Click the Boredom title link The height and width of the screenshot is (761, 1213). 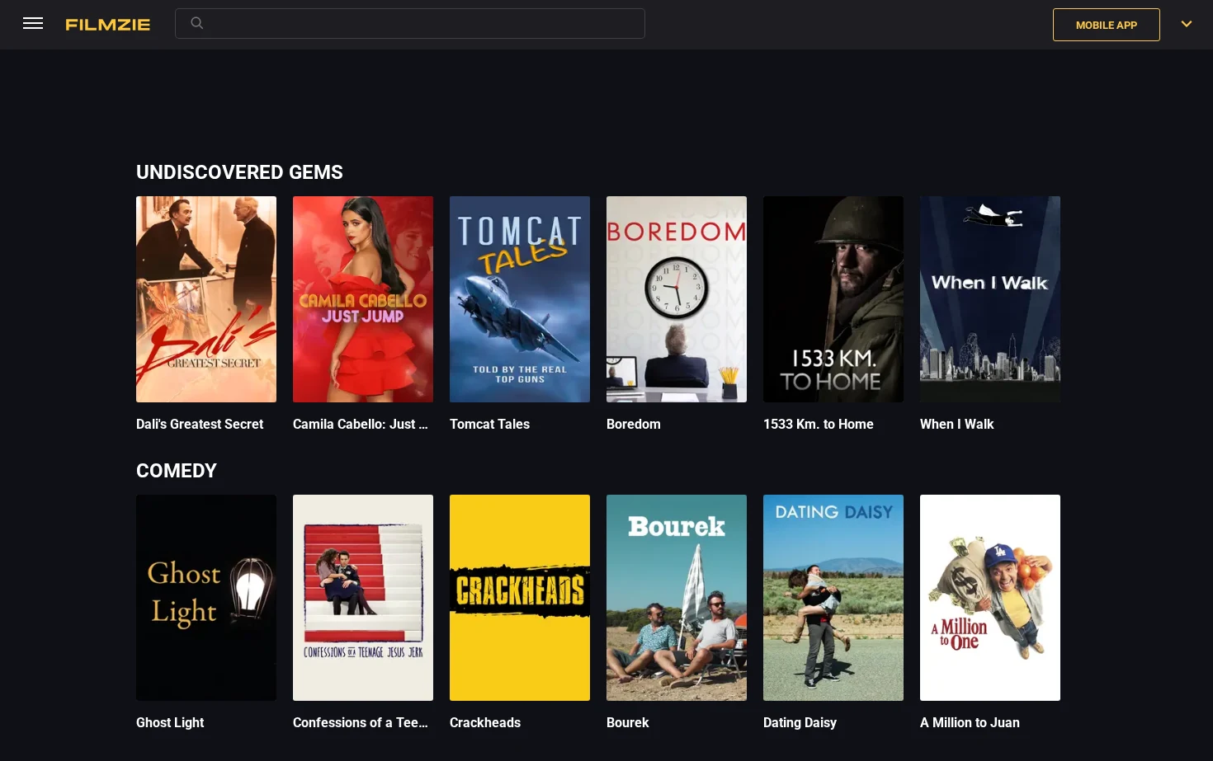633,424
